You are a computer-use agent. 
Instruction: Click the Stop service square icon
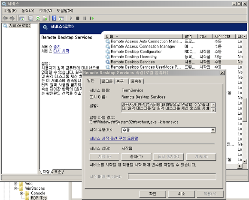coord(78,18)
